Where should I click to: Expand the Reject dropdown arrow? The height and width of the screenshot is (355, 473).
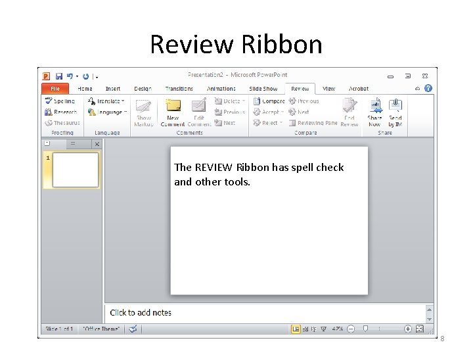click(281, 123)
